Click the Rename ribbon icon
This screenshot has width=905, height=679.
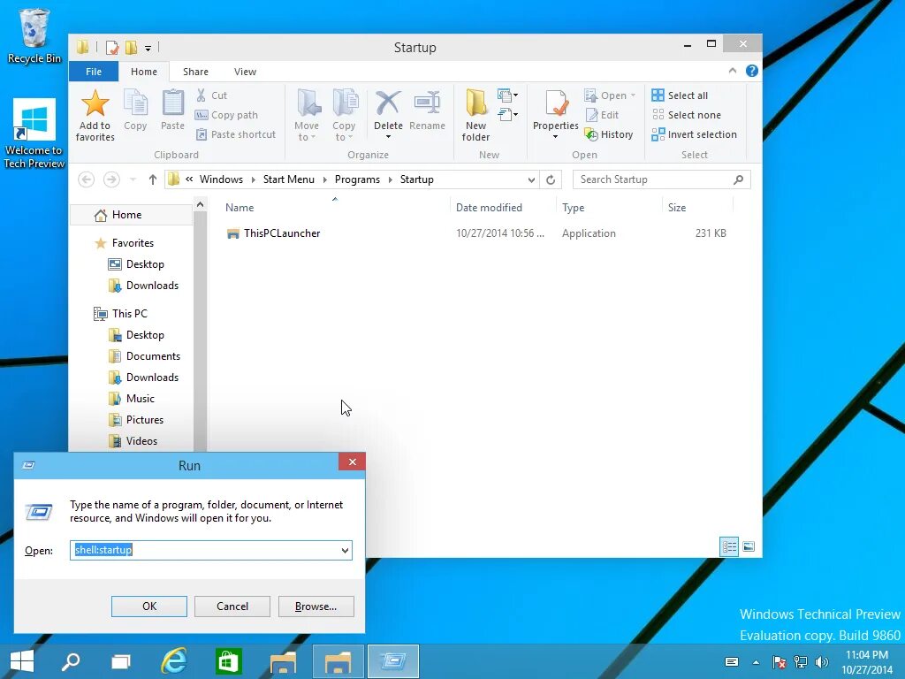click(x=427, y=103)
